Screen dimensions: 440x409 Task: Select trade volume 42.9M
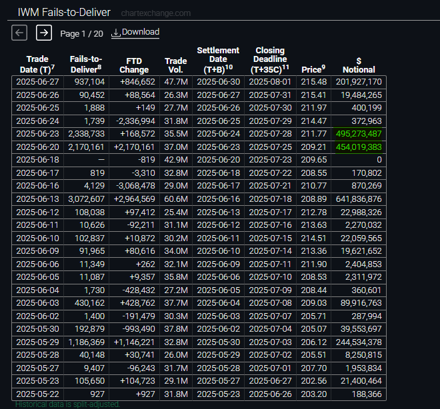coord(176,160)
